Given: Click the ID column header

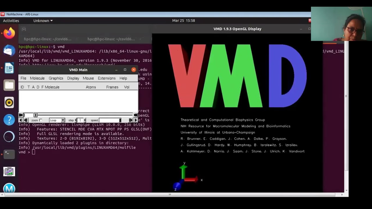Looking at the screenshot, I should (22, 87).
